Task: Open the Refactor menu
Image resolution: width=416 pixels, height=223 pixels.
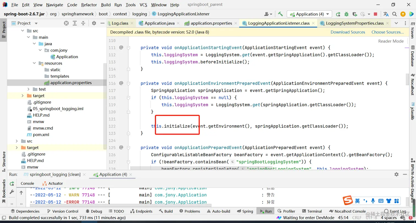Action: [89, 5]
